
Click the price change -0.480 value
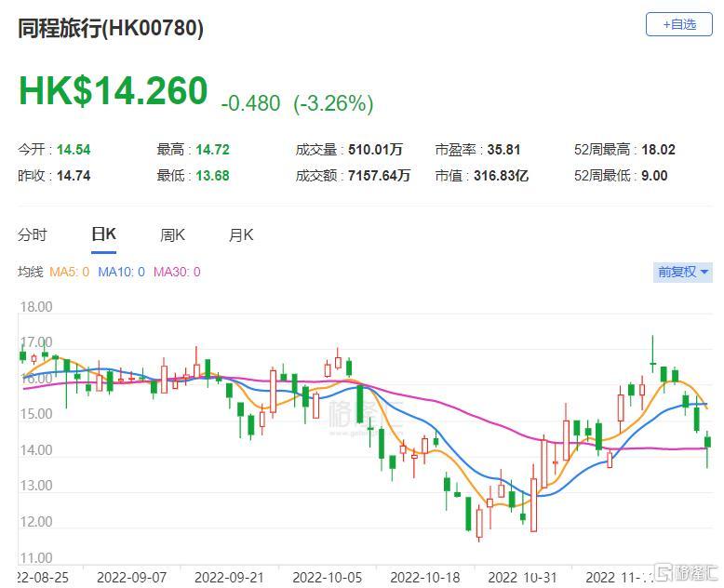point(250,103)
